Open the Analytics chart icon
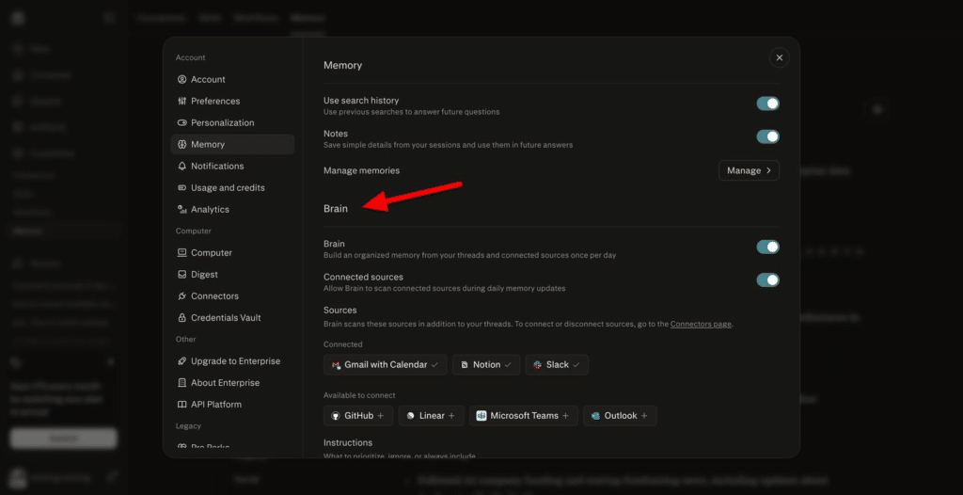This screenshot has height=495, width=963. [x=182, y=209]
